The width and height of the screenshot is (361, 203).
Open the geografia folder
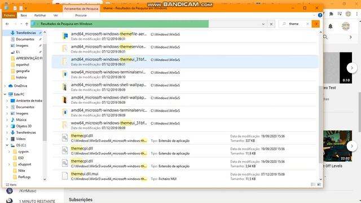[23, 71]
